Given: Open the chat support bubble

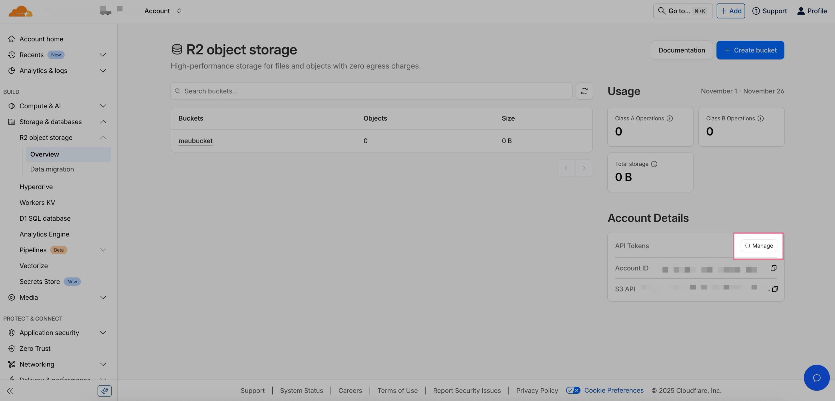Looking at the screenshot, I should [x=817, y=378].
